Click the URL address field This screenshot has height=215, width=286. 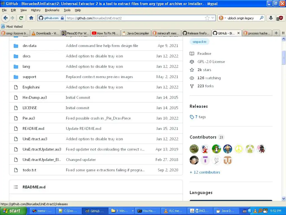135,18
